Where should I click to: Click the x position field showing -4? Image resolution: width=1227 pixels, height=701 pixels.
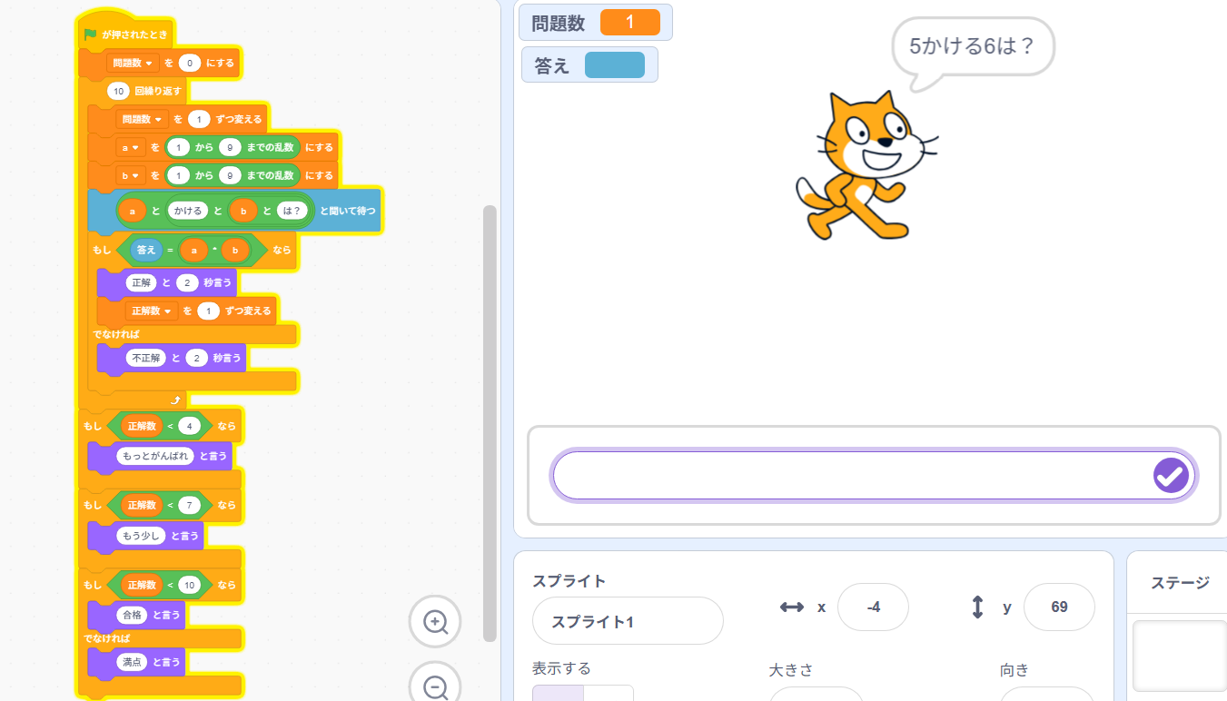[x=873, y=607]
